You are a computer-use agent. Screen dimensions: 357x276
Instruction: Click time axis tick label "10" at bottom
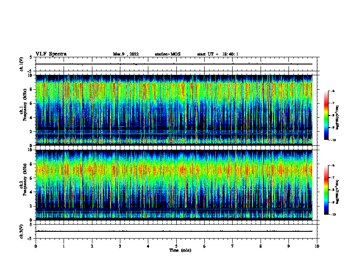click(x=317, y=246)
